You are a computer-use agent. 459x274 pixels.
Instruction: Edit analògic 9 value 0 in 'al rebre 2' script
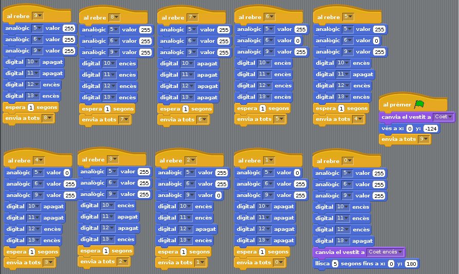point(218,195)
